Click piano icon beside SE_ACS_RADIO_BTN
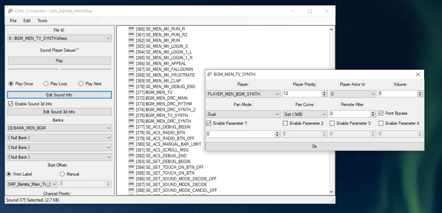 click(x=131, y=133)
